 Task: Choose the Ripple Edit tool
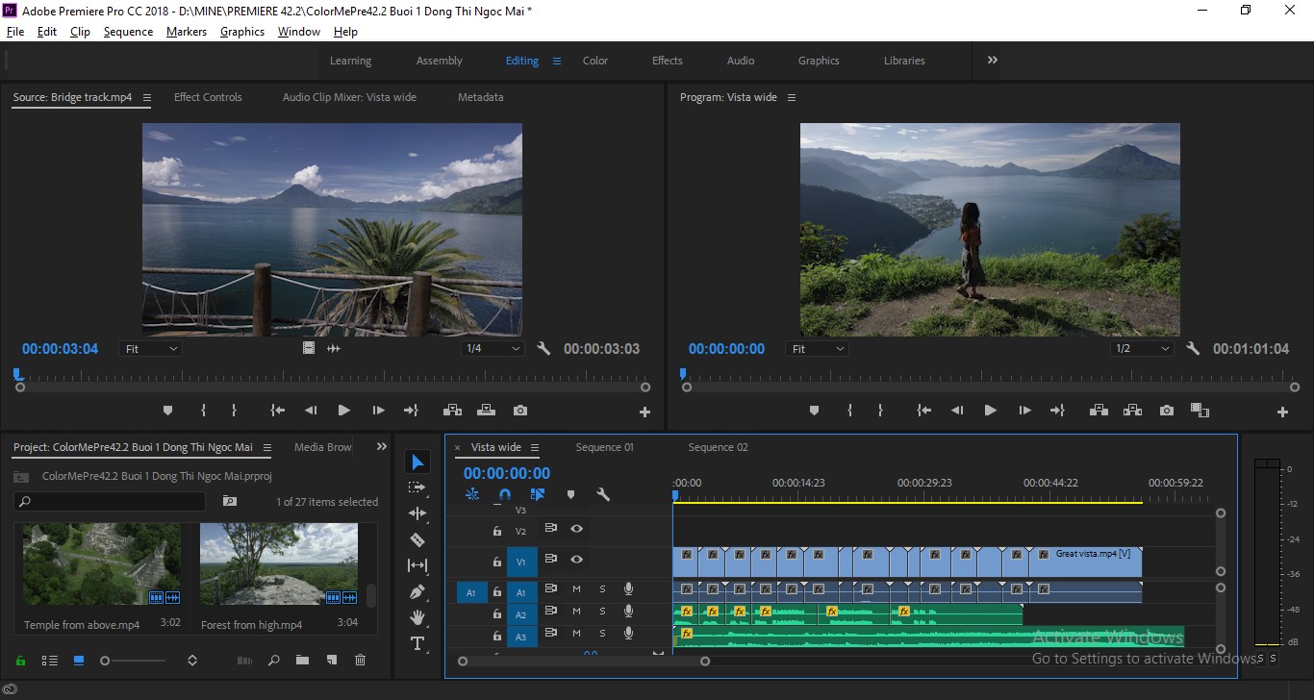pos(417,513)
